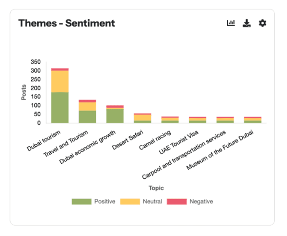This screenshot has height=236, width=287.
Task: Select the Camel racing bar
Action: click(170, 120)
